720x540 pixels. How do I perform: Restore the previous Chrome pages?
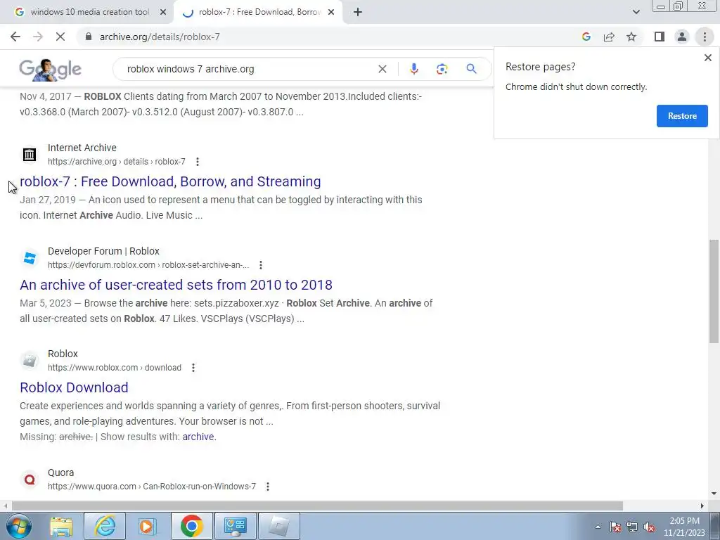[x=682, y=116]
